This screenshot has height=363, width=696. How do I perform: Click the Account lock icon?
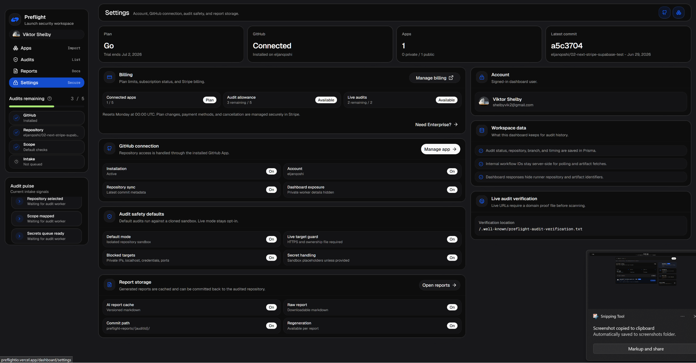coord(482,77)
